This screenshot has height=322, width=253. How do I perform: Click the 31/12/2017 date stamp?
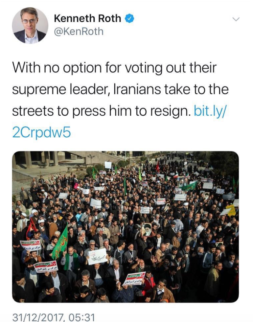tap(39, 317)
